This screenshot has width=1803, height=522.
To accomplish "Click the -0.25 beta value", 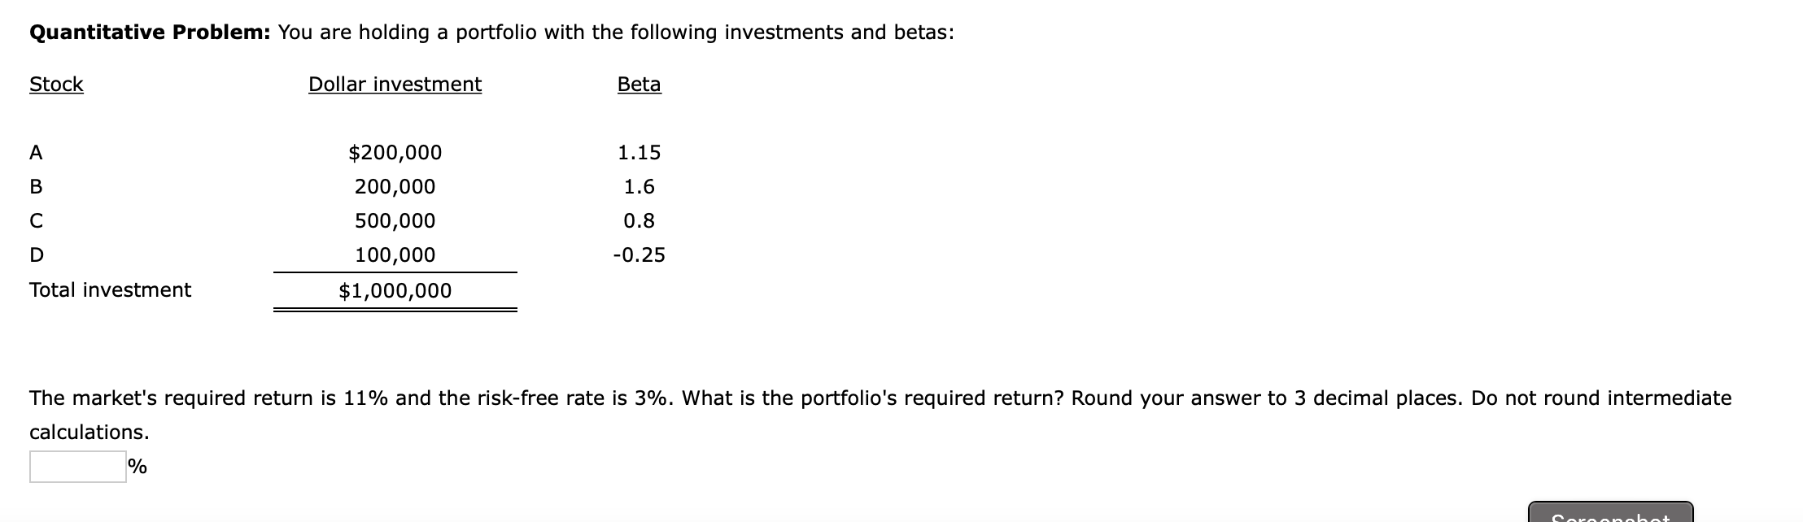I will pyautogui.click(x=640, y=255).
